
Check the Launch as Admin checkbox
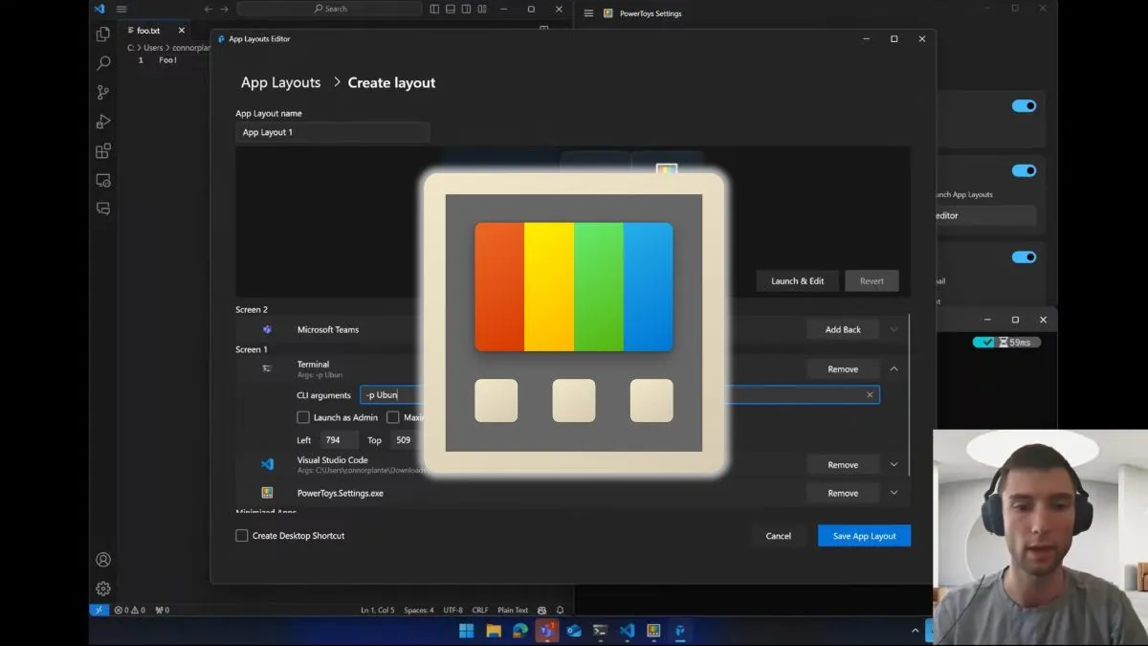(303, 417)
